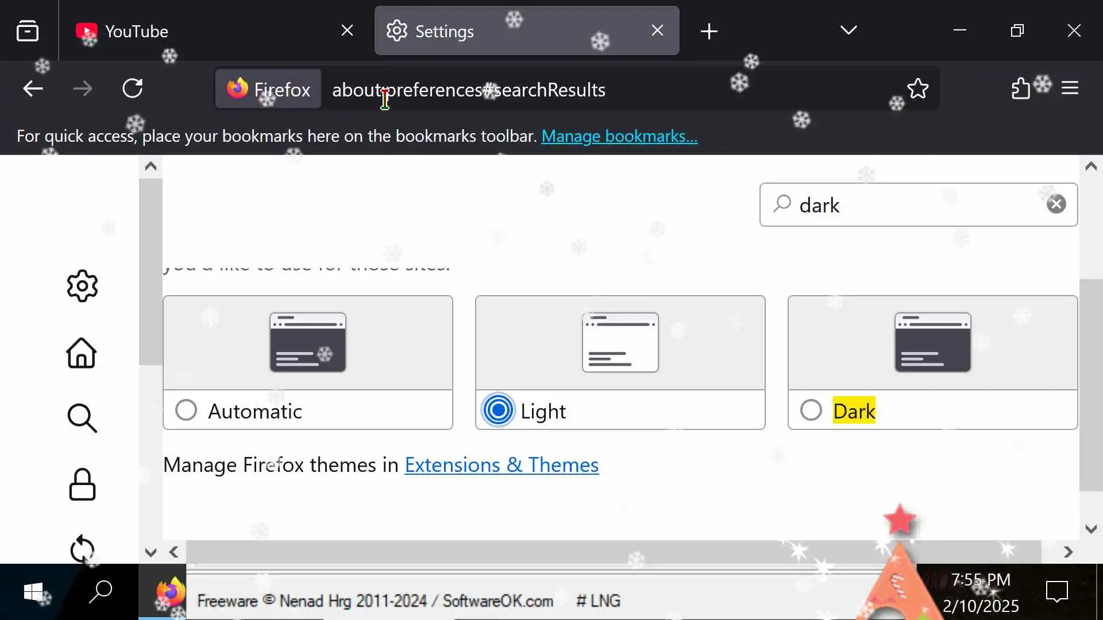Open the Extensions puzzle-piece icon
The height and width of the screenshot is (620, 1103).
[x=1021, y=89]
